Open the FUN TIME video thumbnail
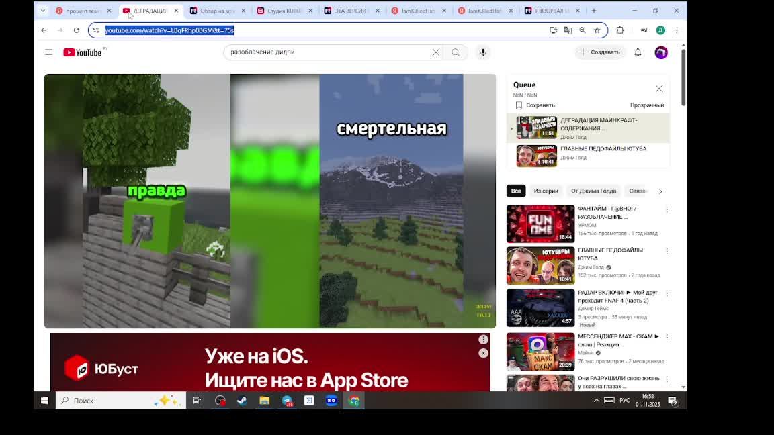This screenshot has height=435, width=774. tap(540, 224)
